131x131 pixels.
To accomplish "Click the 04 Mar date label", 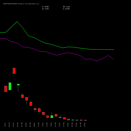I will coord(22,125).
